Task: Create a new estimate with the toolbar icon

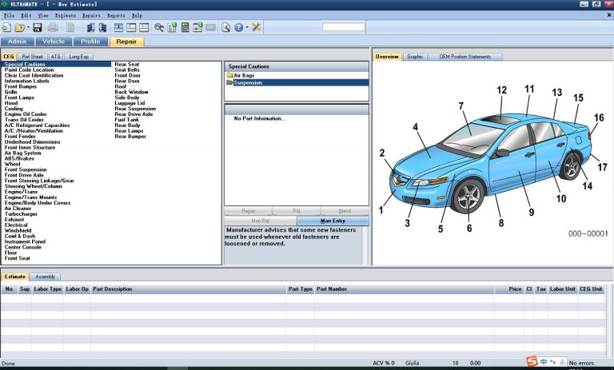Action: point(6,27)
